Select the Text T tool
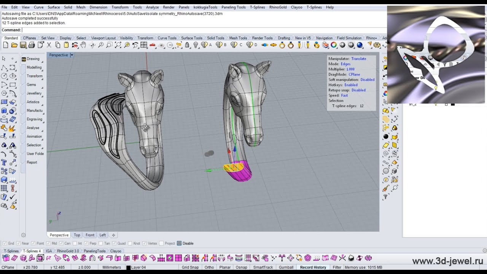This screenshot has height=274, width=487. pos(4,162)
